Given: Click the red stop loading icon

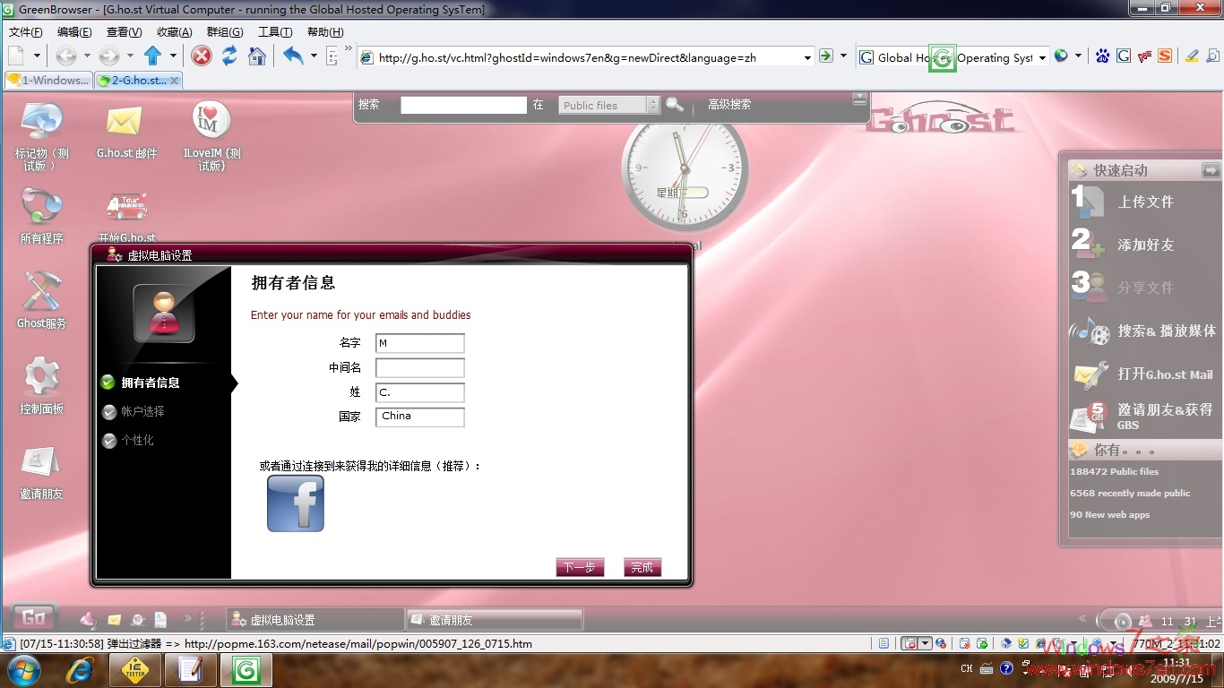Looking at the screenshot, I should pos(203,56).
